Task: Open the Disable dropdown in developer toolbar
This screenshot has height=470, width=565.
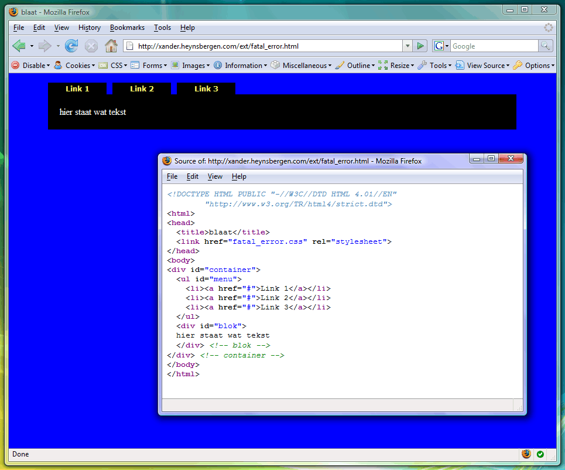Action: point(30,66)
